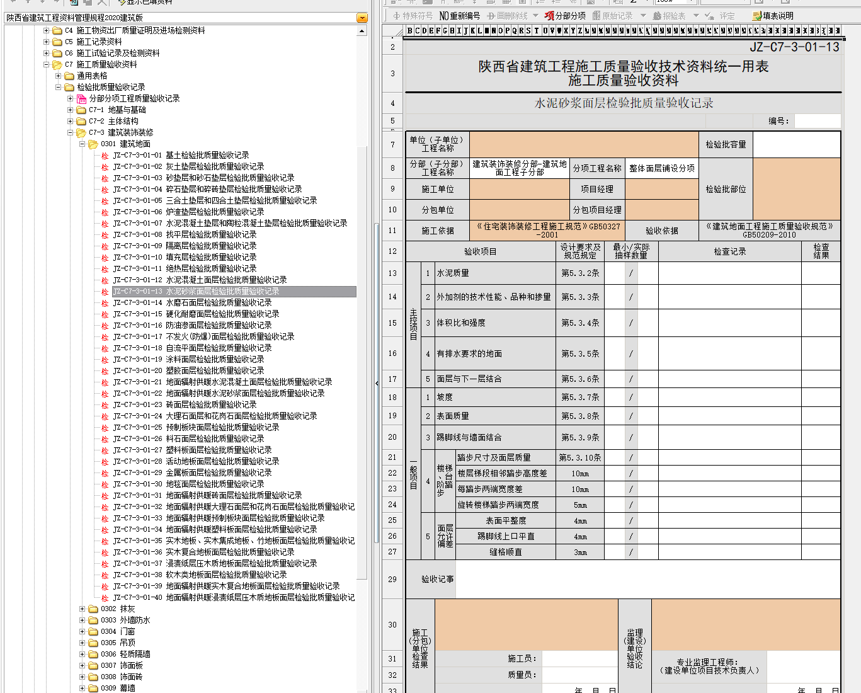Click the 报验表 toolbar button
The image size is (861, 693).
(669, 16)
